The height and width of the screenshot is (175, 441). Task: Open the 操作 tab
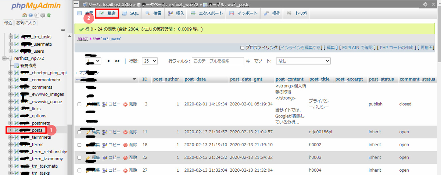(x=272, y=13)
